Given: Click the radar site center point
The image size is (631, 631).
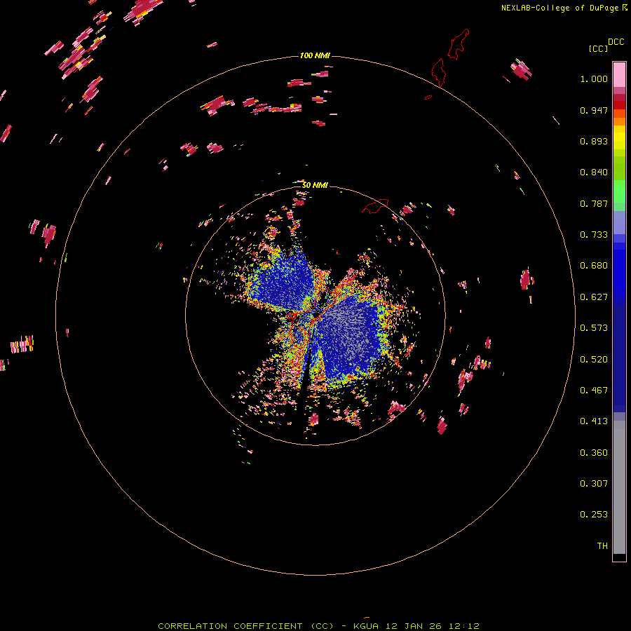Looking at the screenshot, I should [x=315, y=315].
